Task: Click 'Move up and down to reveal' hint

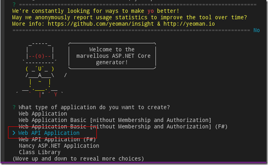Action: (x=78, y=159)
